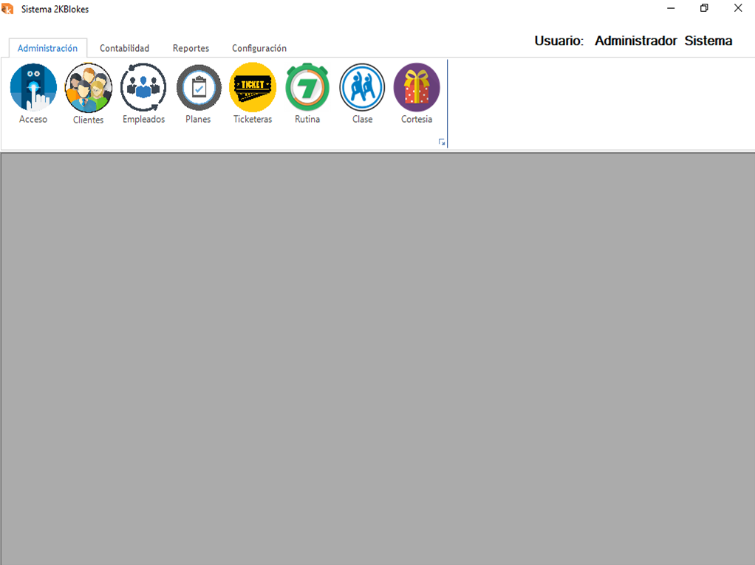The width and height of the screenshot is (755, 565).
Task: Expand the ribbon group dialog launcher arrow
Action: 442,142
